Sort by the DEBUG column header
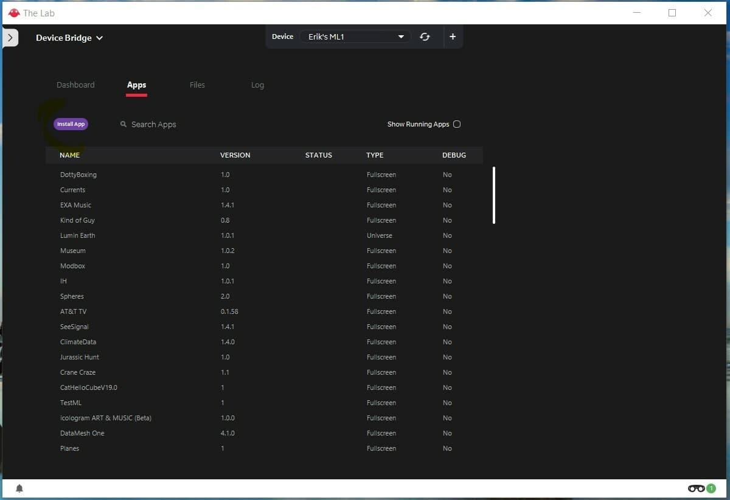Image resolution: width=730 pixels, height=500 pixels. [454, 155]
